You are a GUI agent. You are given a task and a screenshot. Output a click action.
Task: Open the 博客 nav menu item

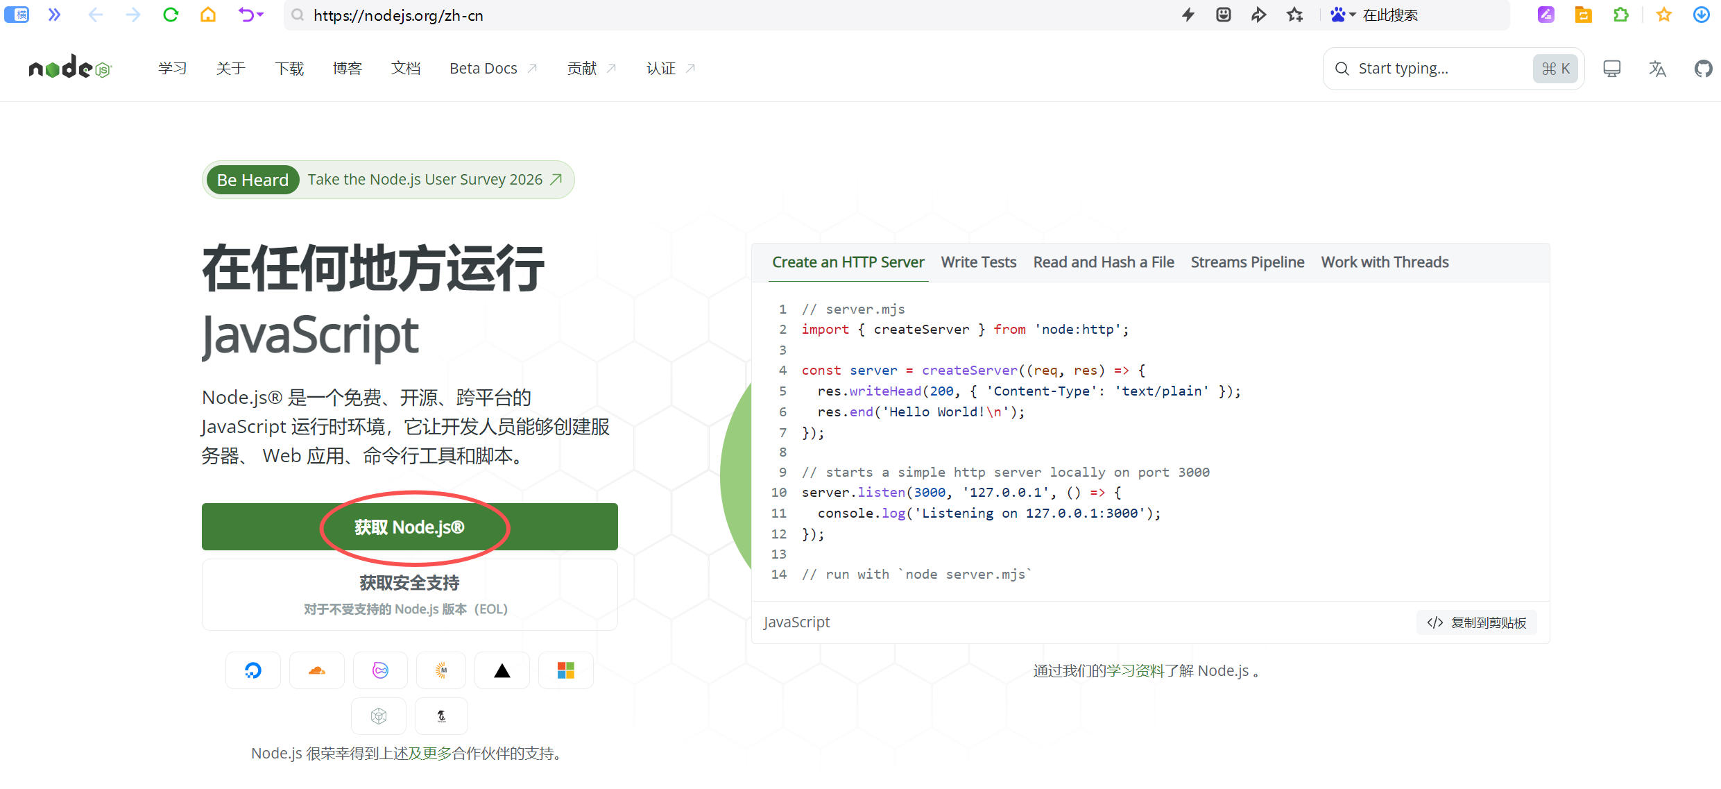[348, 68]
